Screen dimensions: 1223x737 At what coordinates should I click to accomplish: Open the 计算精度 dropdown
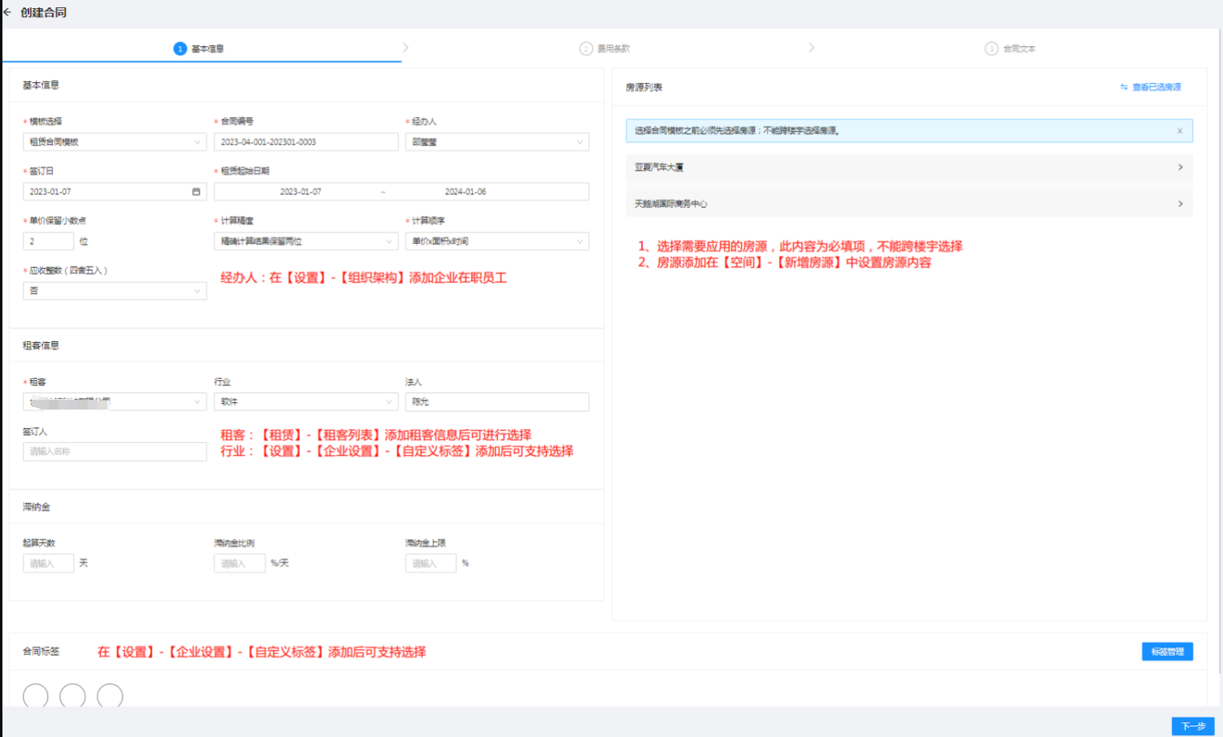pyautogui.click(x=306, y=241)
